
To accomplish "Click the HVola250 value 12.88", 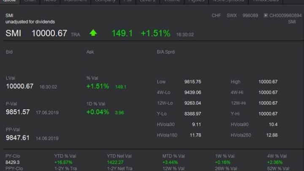I will click(273, 135).
